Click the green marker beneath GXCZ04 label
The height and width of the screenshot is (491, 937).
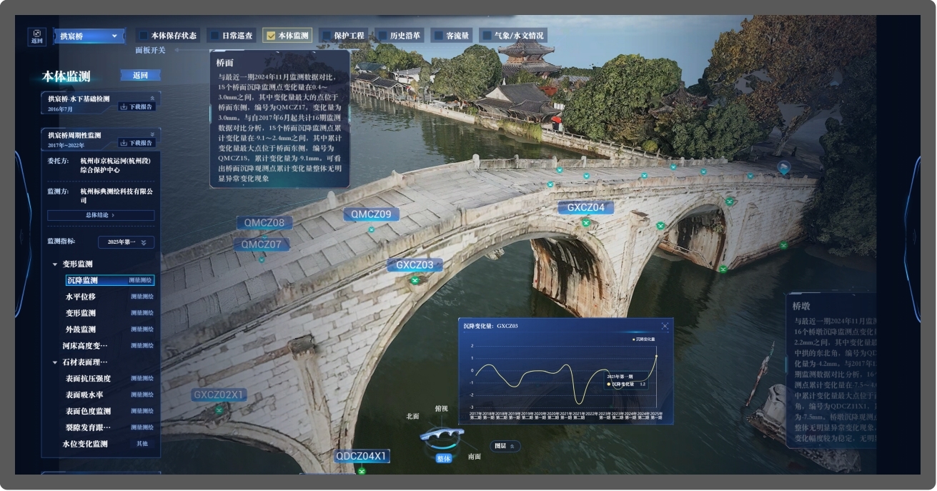(586, 222)
